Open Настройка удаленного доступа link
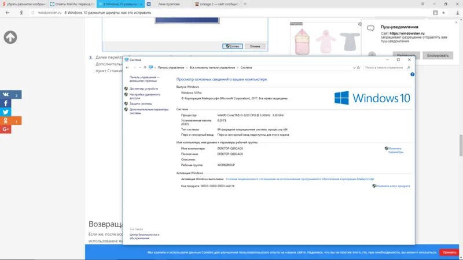 pos(145,96)
